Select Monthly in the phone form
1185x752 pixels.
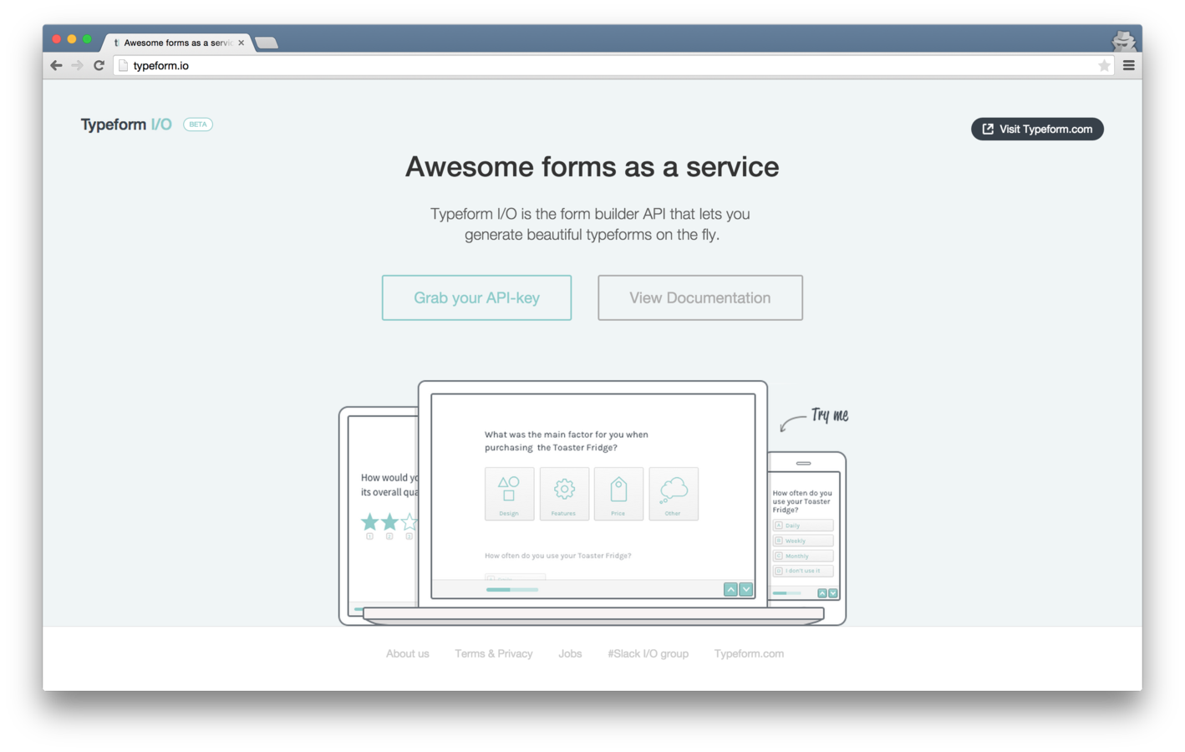coord(803,556)
